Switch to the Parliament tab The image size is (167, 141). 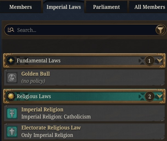106,7
